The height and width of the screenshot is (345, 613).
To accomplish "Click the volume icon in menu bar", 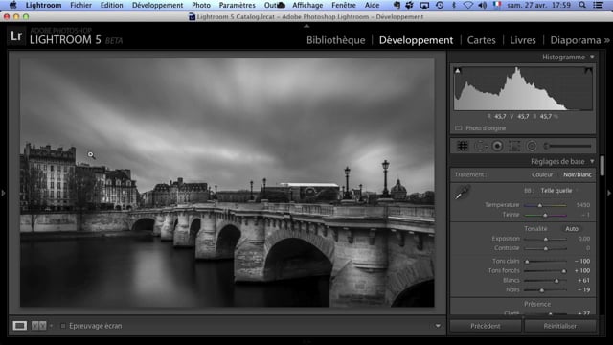I will pos(483,5).
